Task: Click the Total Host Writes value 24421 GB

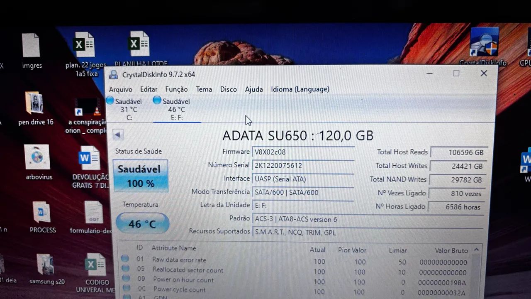Action: click(459, 166)
